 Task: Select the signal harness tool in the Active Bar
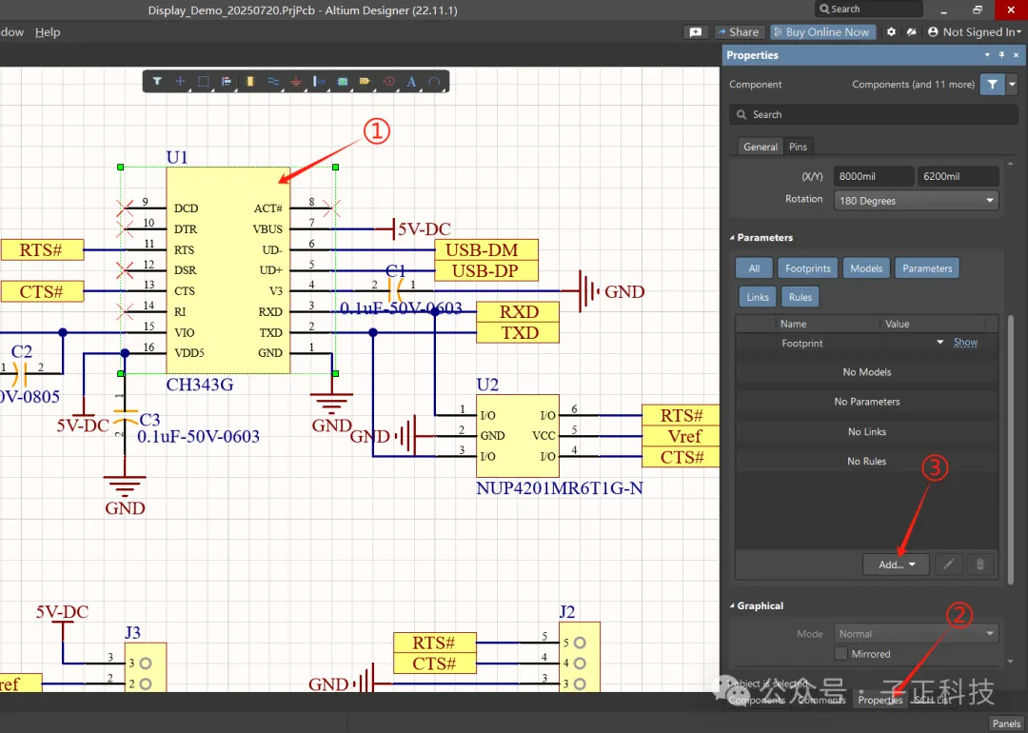point(319,81)
